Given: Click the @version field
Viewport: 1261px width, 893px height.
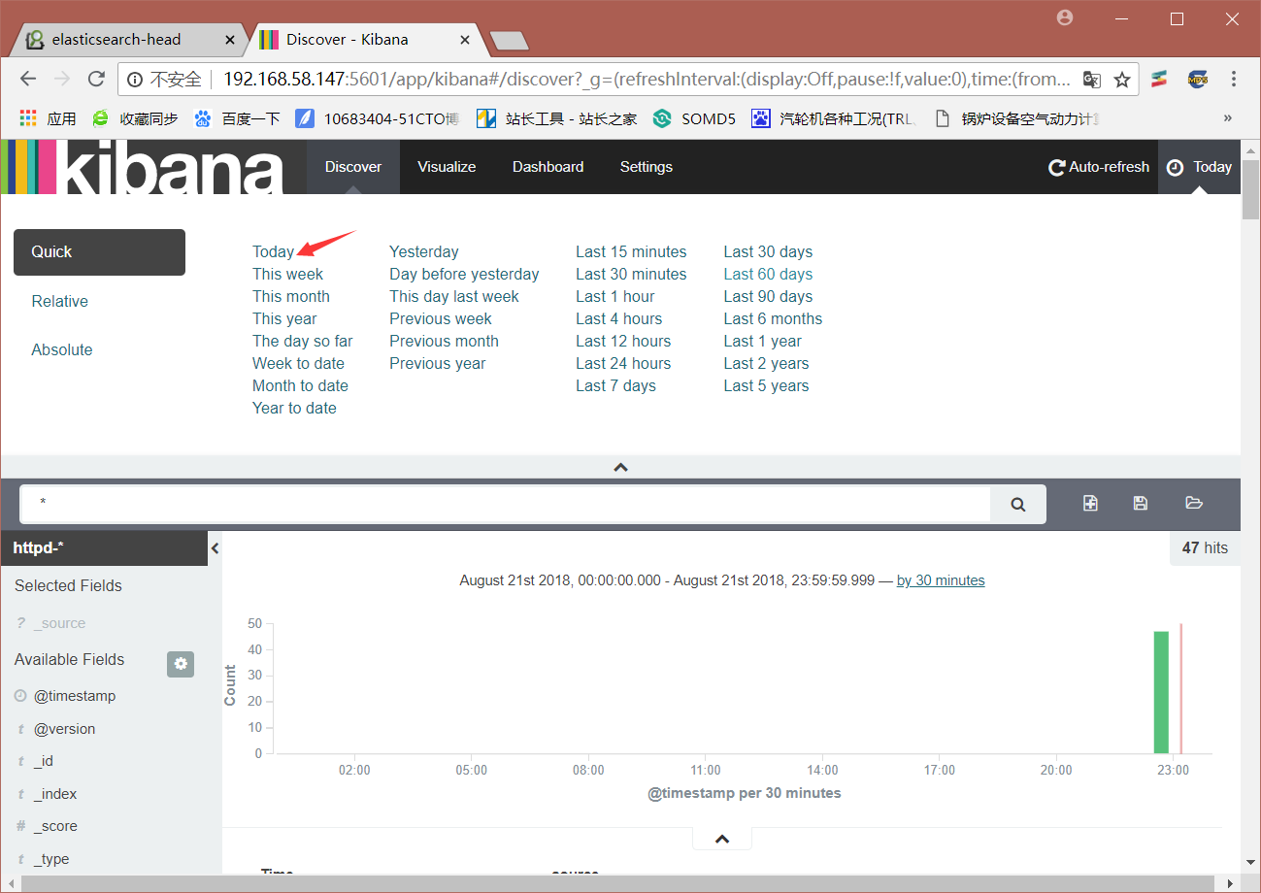Looking at the screenshot, I should [64, 729].
